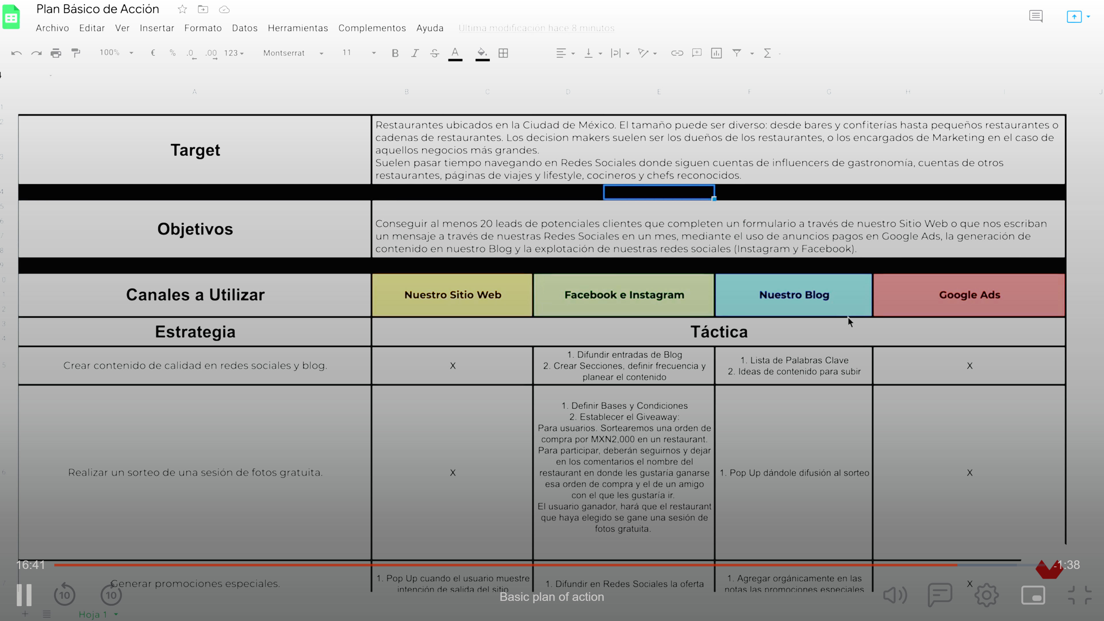Pause the video playback
Screen dimensions: 1104x621
[x=24, y=595]
